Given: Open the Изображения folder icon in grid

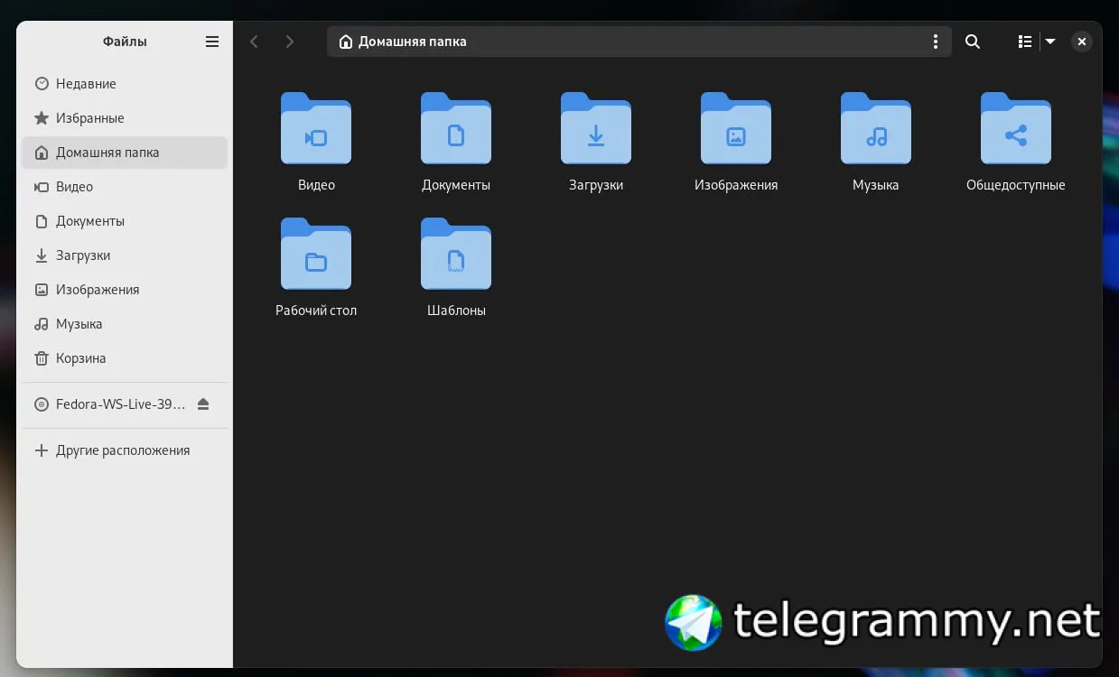Looking at the screenshot, I should click(x=736, y=128).
